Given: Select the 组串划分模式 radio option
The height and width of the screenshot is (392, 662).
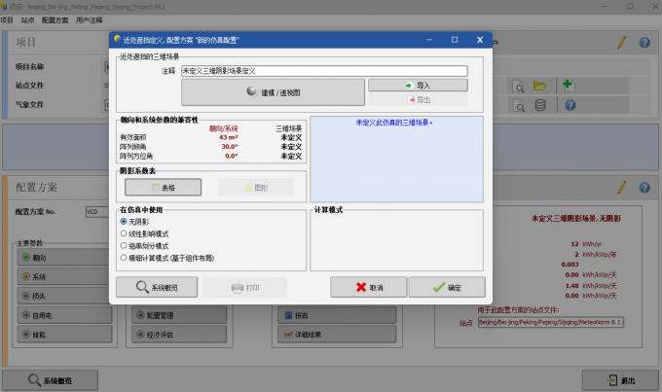Looking at the screenshot, I should (144, 245).
